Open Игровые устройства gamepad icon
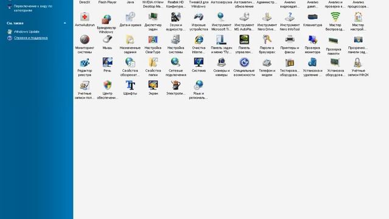Image resolution: width=389 pixels, height=219 pixels. pos(199,17)
